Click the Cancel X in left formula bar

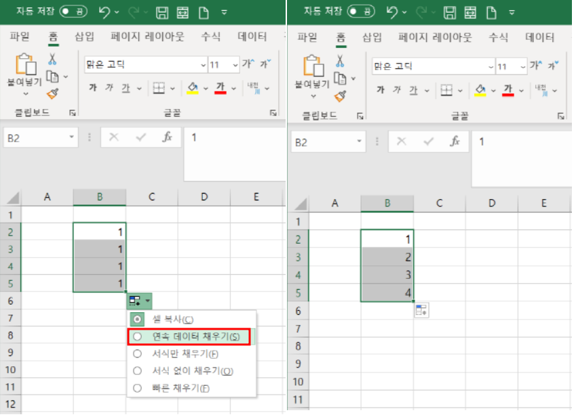114,137
